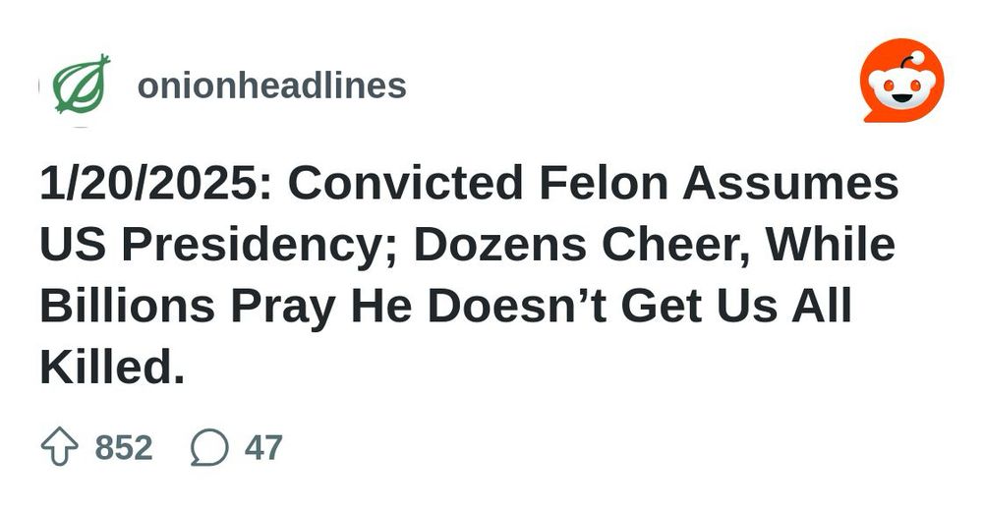The image size is (983, 512).
Task: Upvote the post with the arrow icon
Action: [59, 449]
